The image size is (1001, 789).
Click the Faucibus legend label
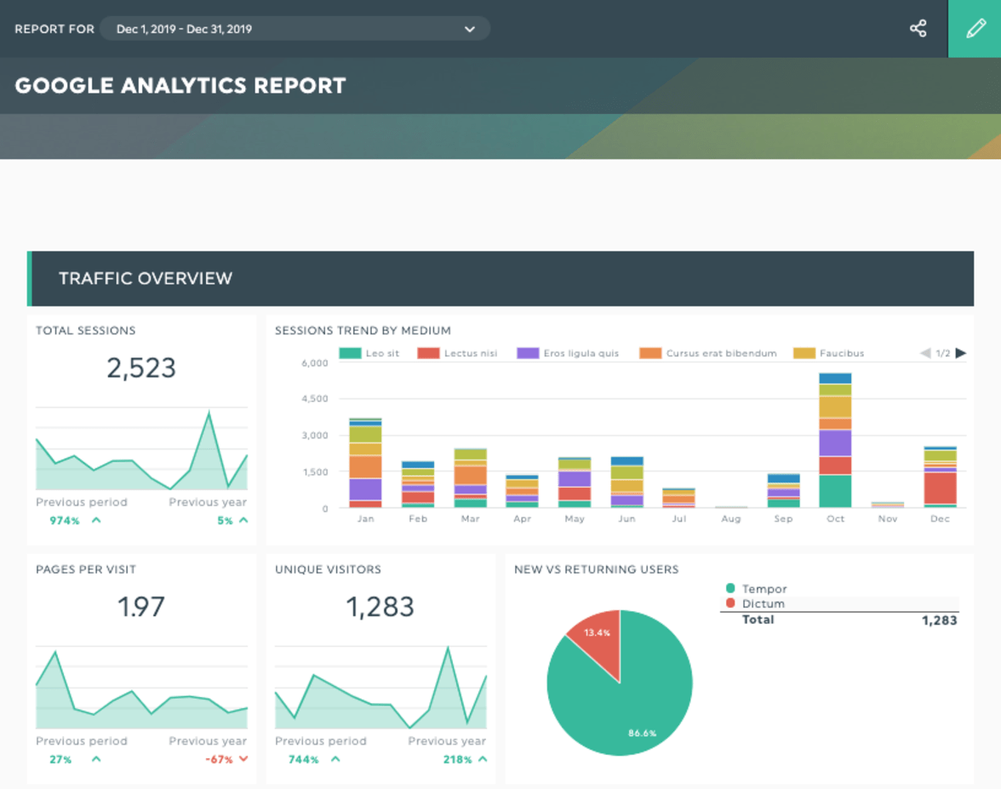coord(841,353)
